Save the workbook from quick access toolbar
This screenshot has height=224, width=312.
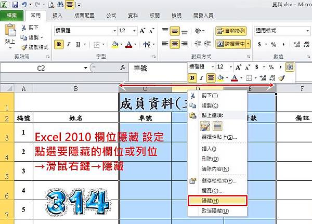point(15,4)
